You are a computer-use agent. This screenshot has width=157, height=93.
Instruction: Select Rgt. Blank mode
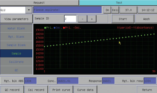[x=16, y=37]
